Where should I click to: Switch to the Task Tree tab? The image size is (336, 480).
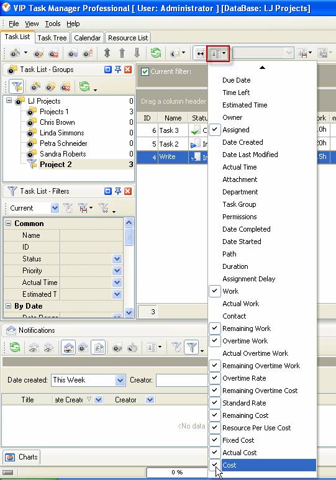[x=52, y=38]
